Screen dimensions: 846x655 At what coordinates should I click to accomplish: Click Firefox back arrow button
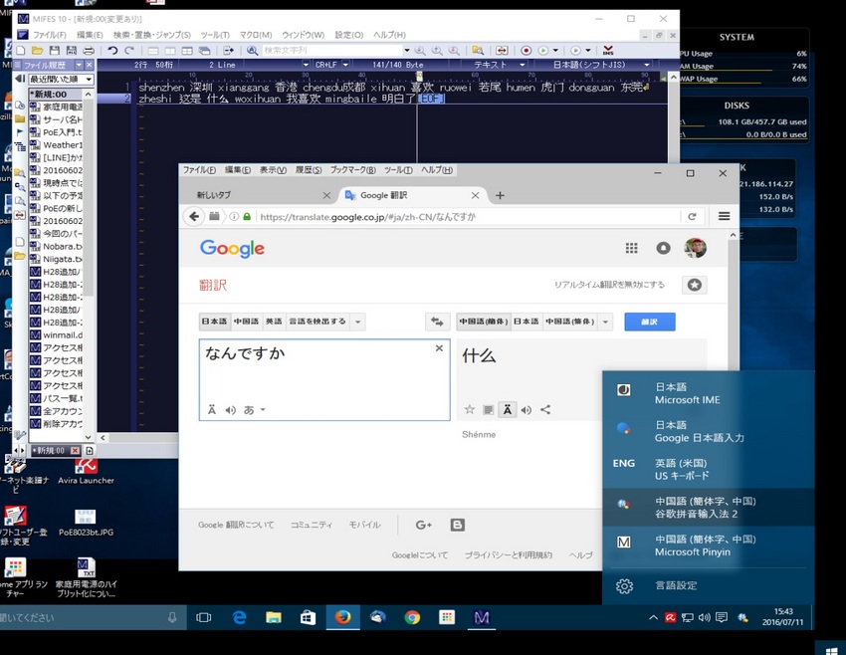pyautogui.click(x=194, y=217)
